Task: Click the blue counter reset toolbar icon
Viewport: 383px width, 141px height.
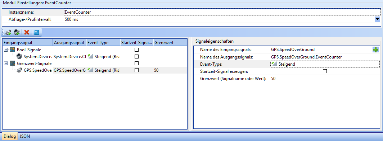Action: tap(37, 32)
